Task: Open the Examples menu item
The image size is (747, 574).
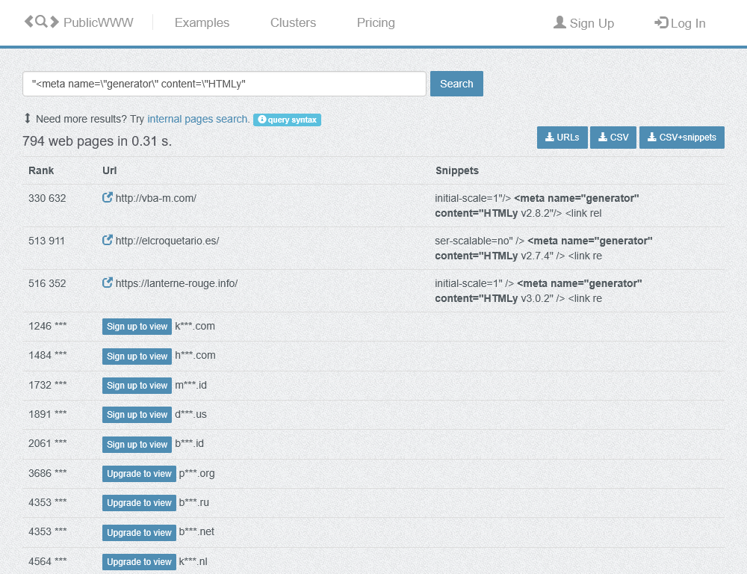Action: pos(202,23)
